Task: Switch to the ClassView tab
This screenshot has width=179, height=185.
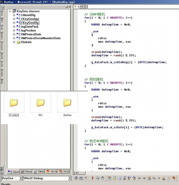Action: coord(14,172)
